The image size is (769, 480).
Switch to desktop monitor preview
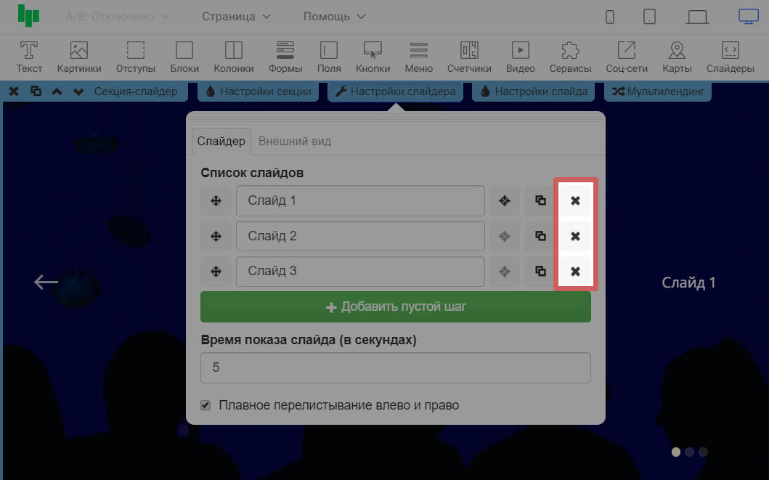748,16
